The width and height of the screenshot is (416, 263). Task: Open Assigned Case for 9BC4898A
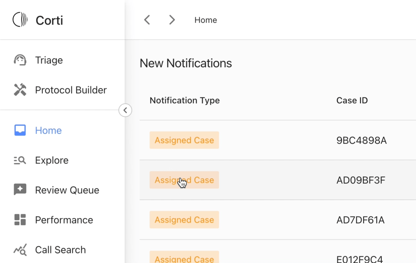pos(184,140)
